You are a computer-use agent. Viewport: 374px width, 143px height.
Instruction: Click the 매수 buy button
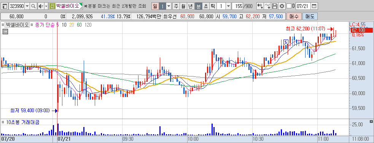click(294, 16)
